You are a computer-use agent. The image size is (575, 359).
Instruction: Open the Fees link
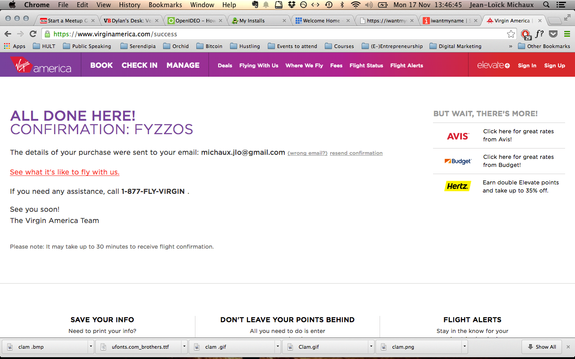coord(336,66)
